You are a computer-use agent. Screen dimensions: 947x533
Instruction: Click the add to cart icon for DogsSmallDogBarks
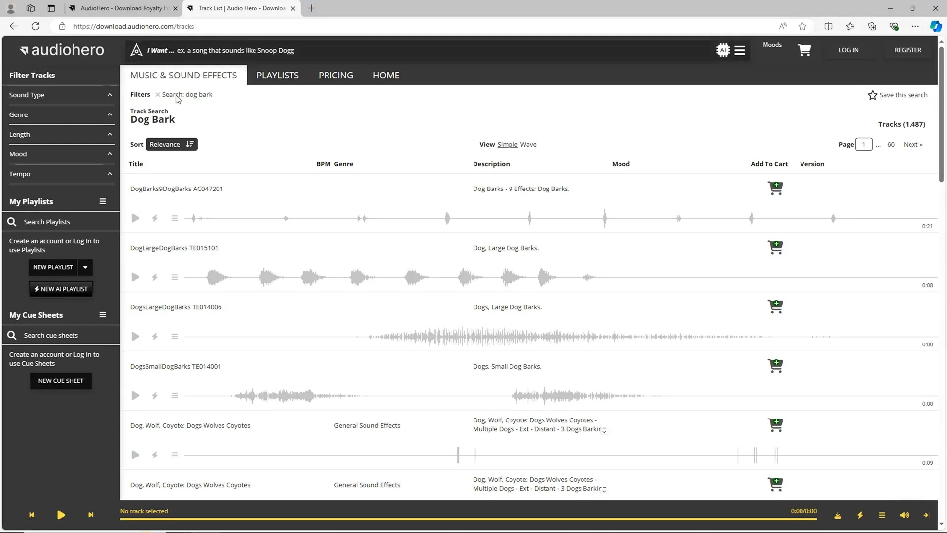point(775,366)
